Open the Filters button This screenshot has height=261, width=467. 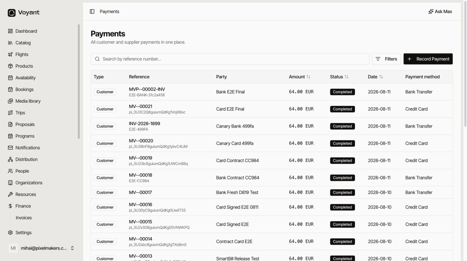[x=386, y=59]
